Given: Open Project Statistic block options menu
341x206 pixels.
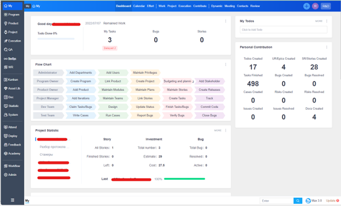Looking at the screenshot, I should [226, 130].
